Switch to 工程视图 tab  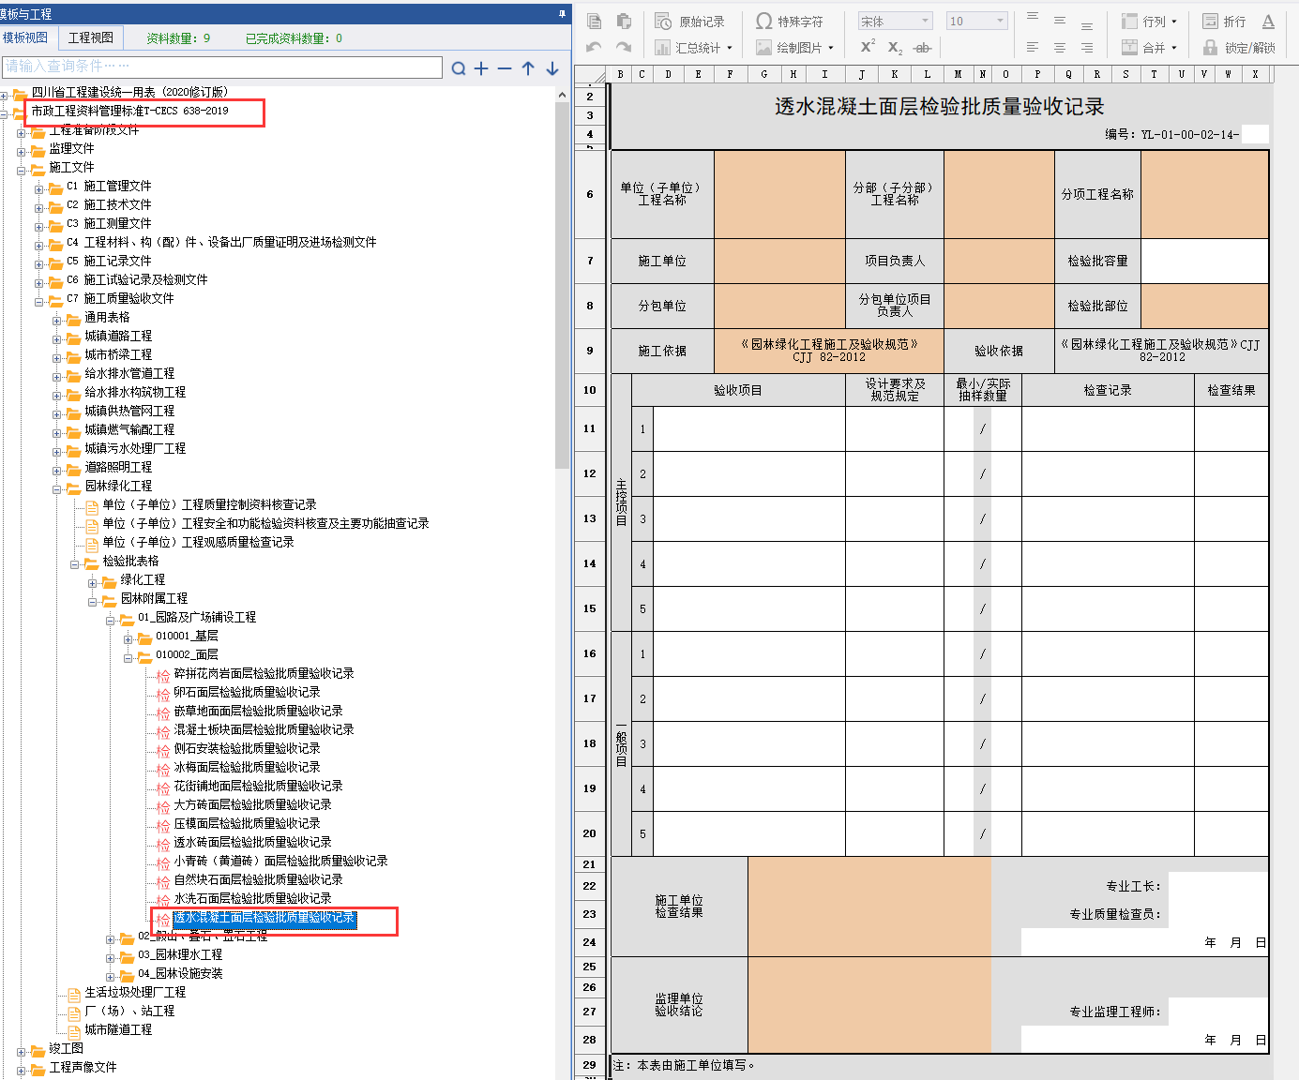click(x=91, y=37)
